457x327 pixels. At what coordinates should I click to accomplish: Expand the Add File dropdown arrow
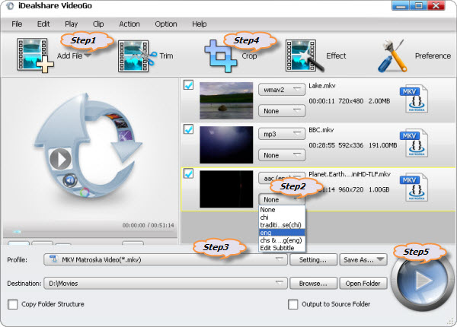point(88,55)
